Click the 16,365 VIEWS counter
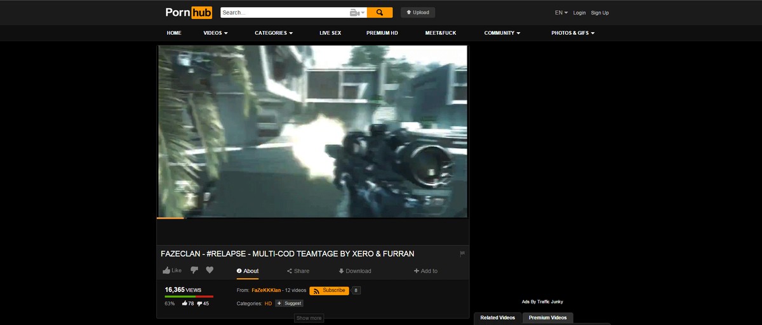This screenshot has height=325, width=762. click(183, 290)
